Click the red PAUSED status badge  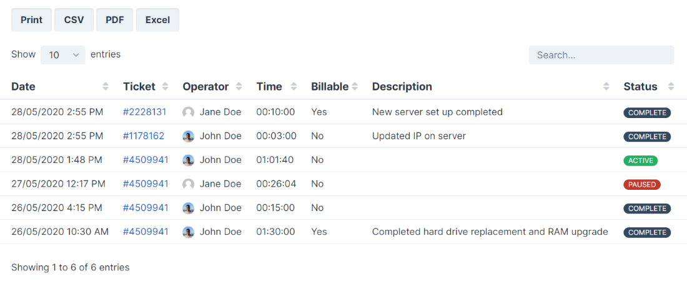click(x=641, y=184)
